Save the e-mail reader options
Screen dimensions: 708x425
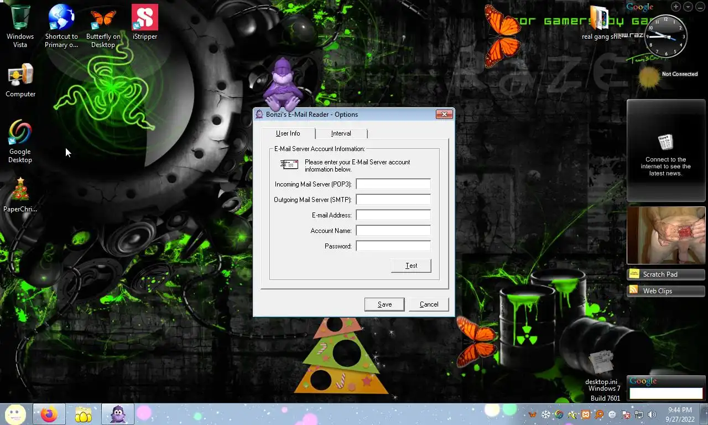(x=384, y=304)
